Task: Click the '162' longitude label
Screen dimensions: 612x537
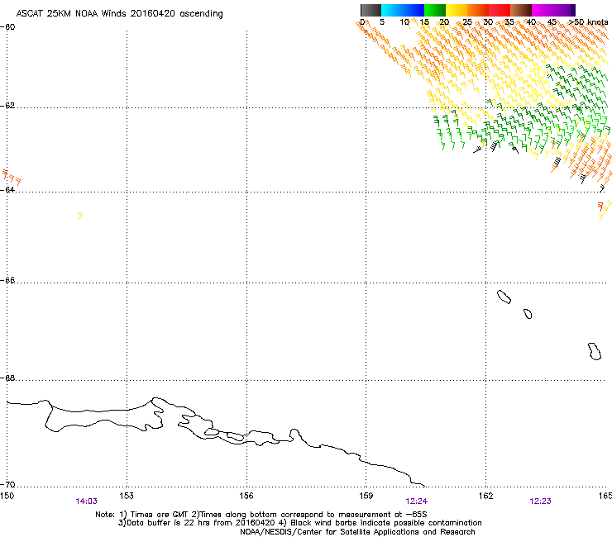Action: click(x=485, y=496)
